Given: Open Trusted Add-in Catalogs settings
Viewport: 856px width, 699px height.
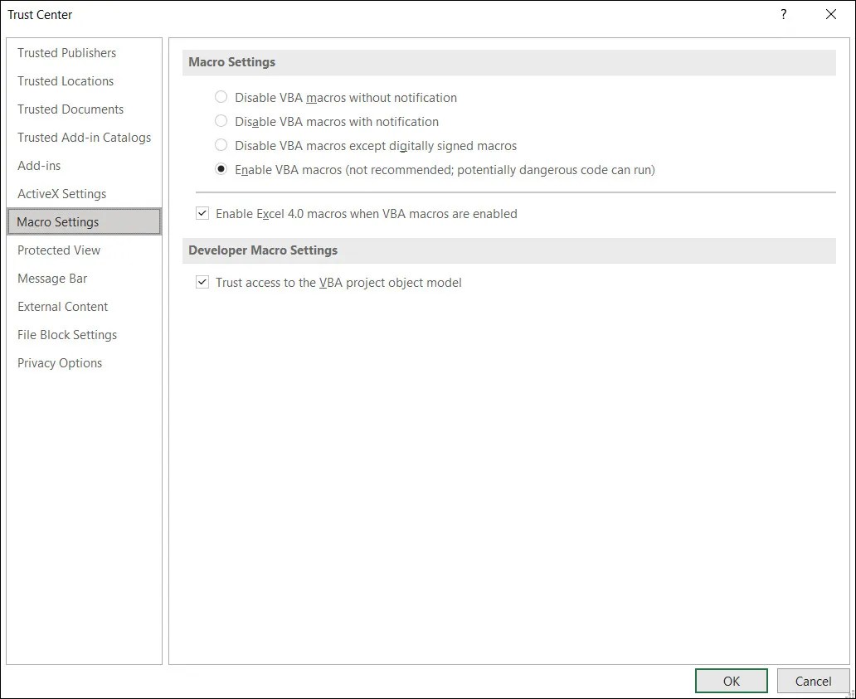Looking at the screenshot, I should click(84, 137).
